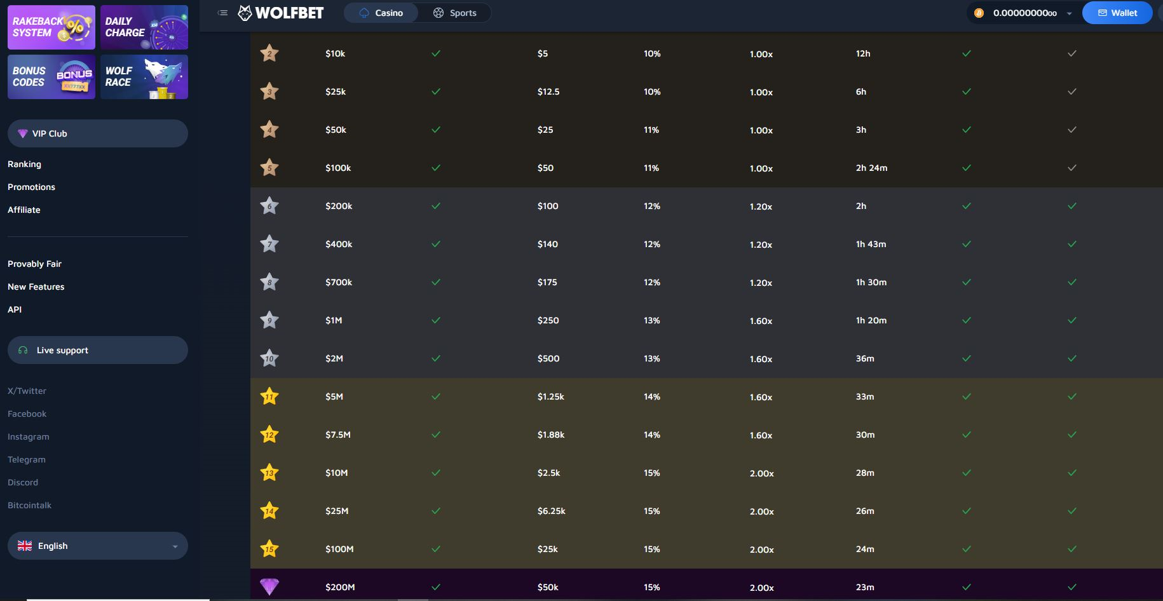1163x601 pixels.
Task: Click the gold level 11 star badge
Action: tap(269, 396)
